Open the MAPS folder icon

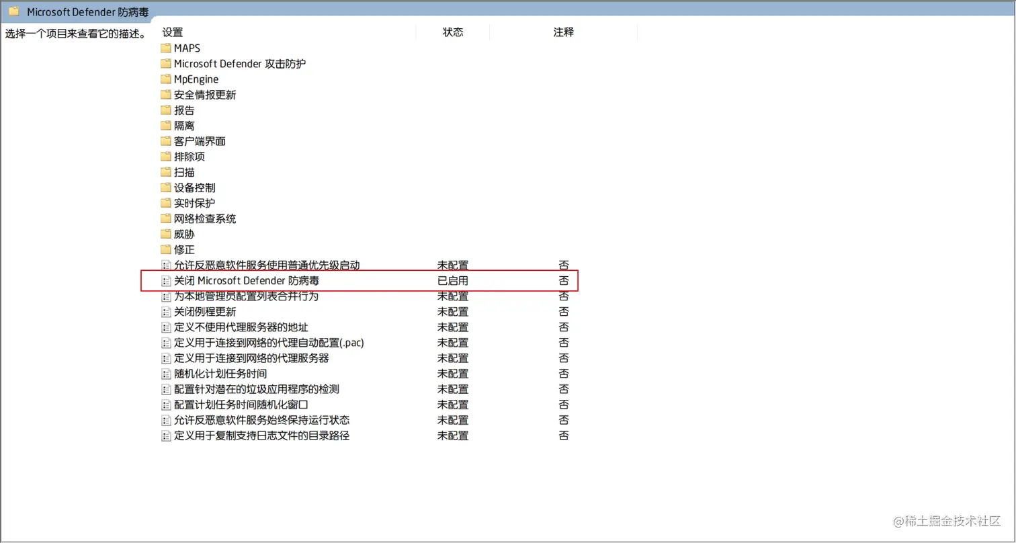pos(166,48)
